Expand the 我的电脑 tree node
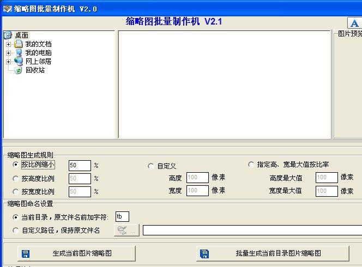This screenshot has width=362, height=267. point(8,53)
